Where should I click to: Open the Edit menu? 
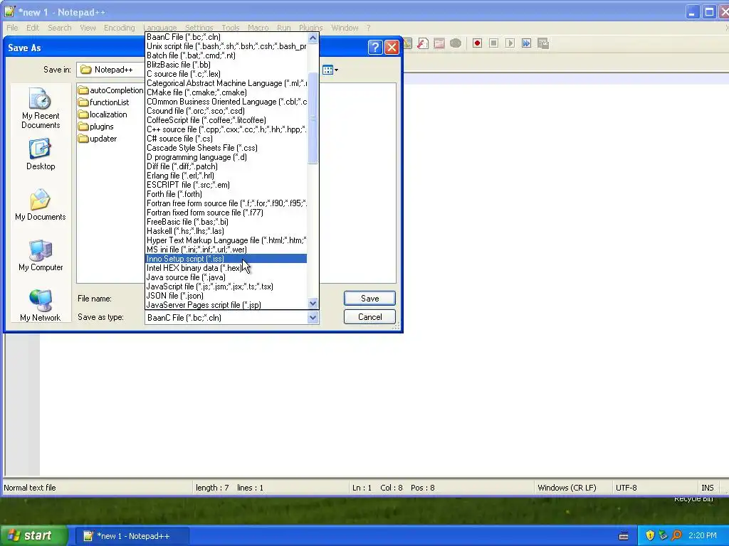[x=33, y=28]
